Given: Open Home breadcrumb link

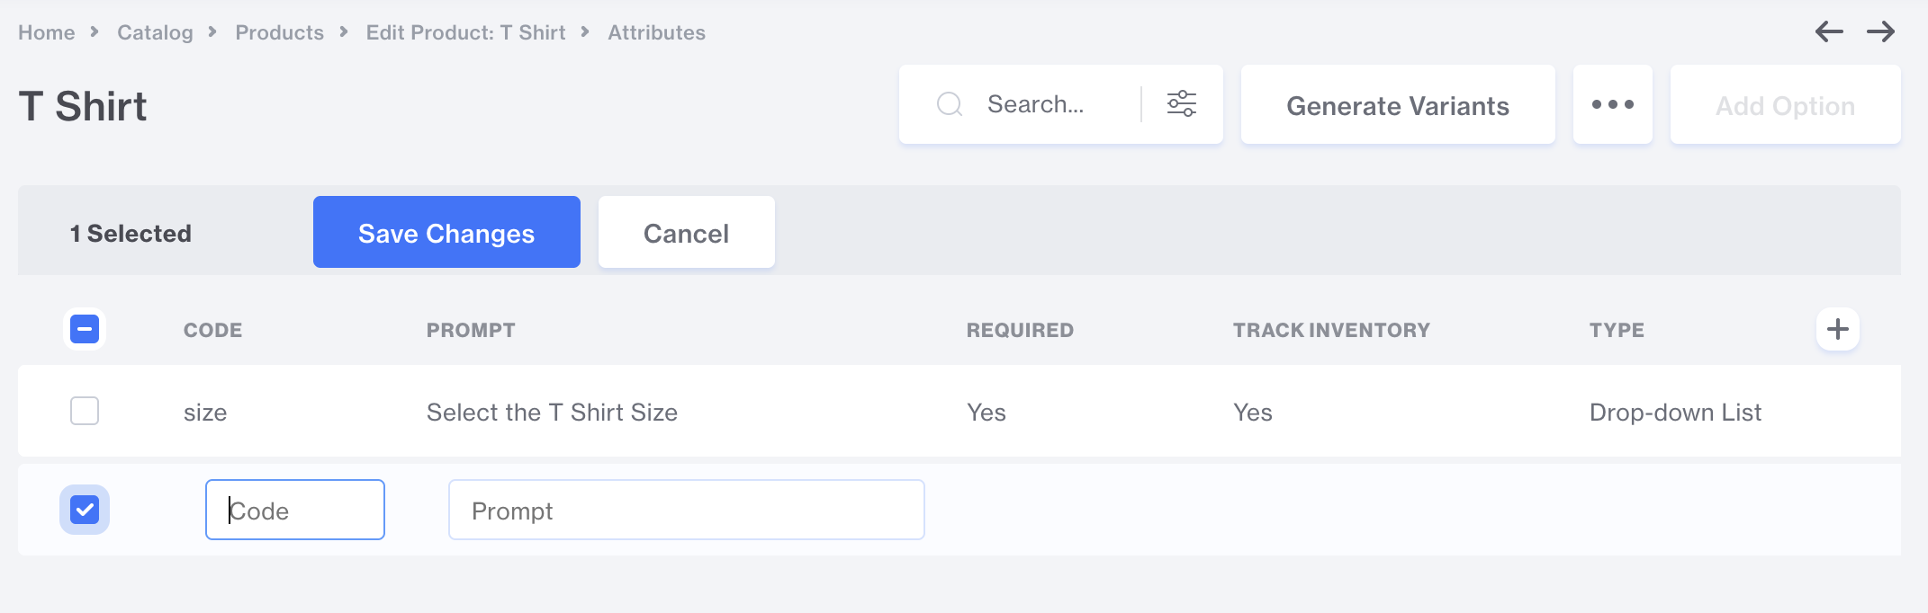Looking at the screenshot, I should [47, 32].
